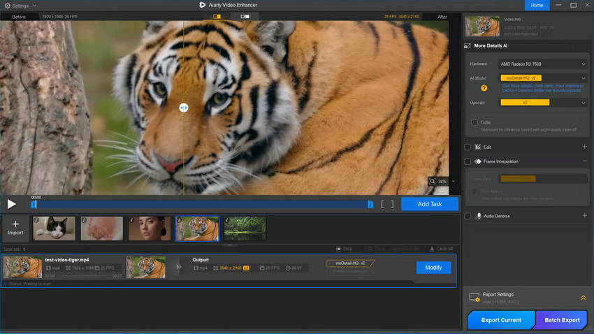Switch to split-view comparison mode icon
Viewport: 594px width, 334px height.
point(217,17)
